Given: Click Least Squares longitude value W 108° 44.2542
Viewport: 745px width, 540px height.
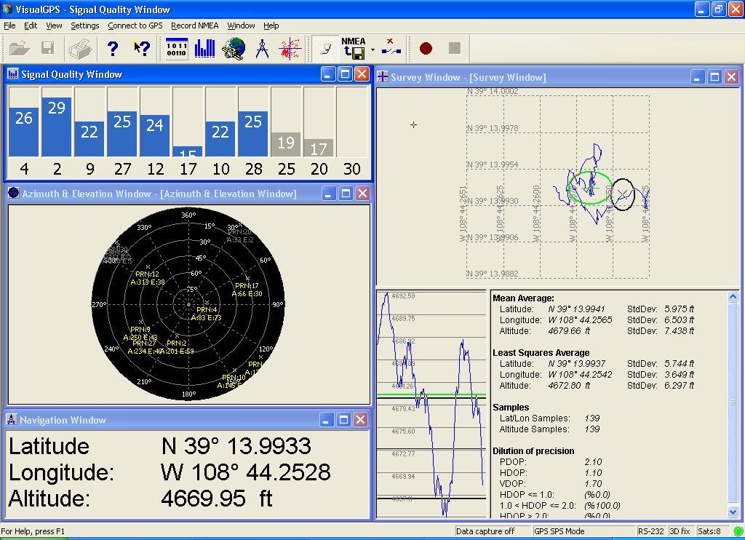Looking at the screenshot, I should (580, 375).
